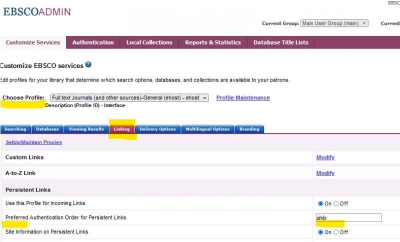Open the Authentication tab
The width and height of the screenshot is (400, 242).
93,42
